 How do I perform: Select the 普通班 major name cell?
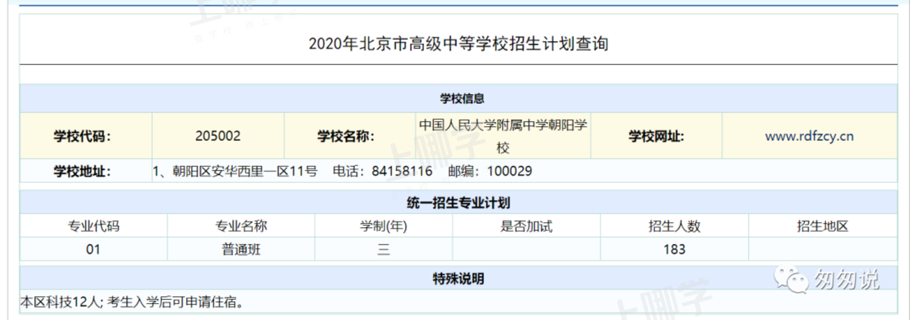(241, 249)
